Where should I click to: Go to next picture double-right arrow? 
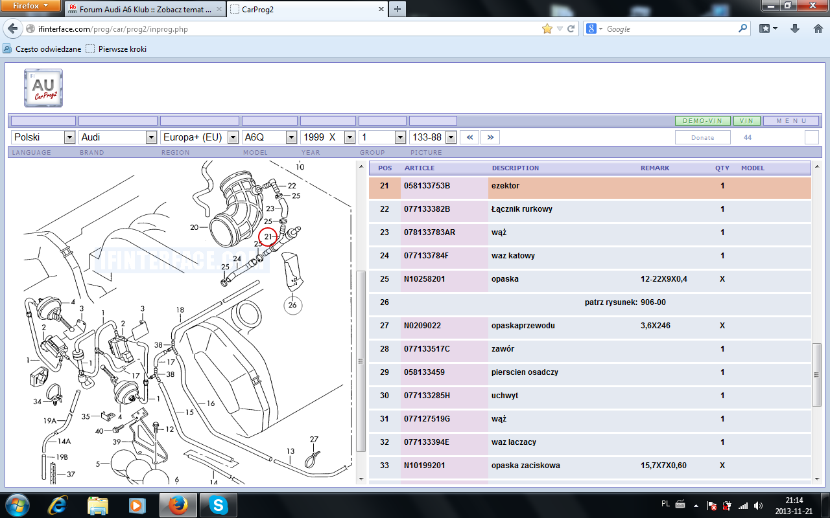490,137
